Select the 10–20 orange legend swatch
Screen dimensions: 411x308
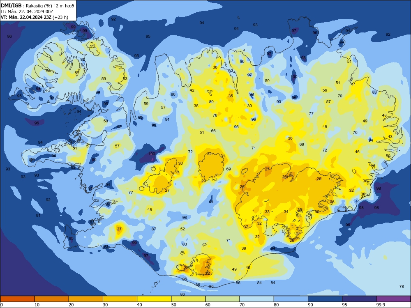pyautogui.click(x=52, y=299)
